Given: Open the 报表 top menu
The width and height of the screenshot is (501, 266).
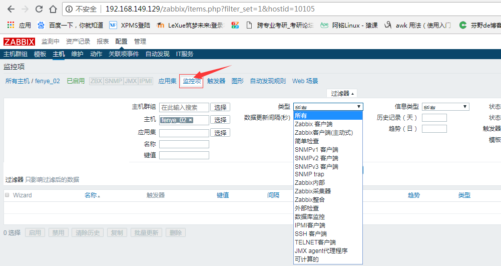Looking at the screenshot, I should click(103, 41).
